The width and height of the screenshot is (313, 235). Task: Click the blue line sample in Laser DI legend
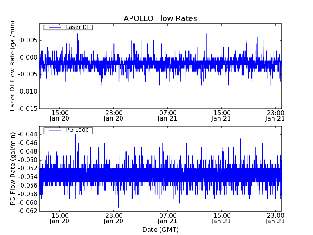55,27
